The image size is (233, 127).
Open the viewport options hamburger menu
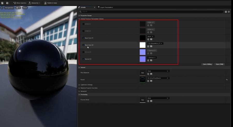(2, 8)
